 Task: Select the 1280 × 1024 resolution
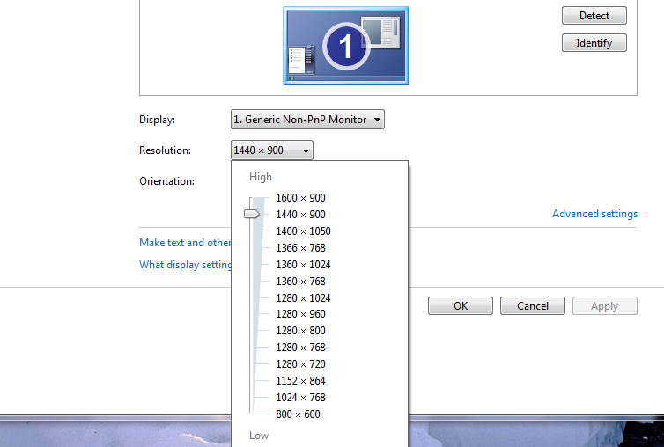(x=303, y=298)
